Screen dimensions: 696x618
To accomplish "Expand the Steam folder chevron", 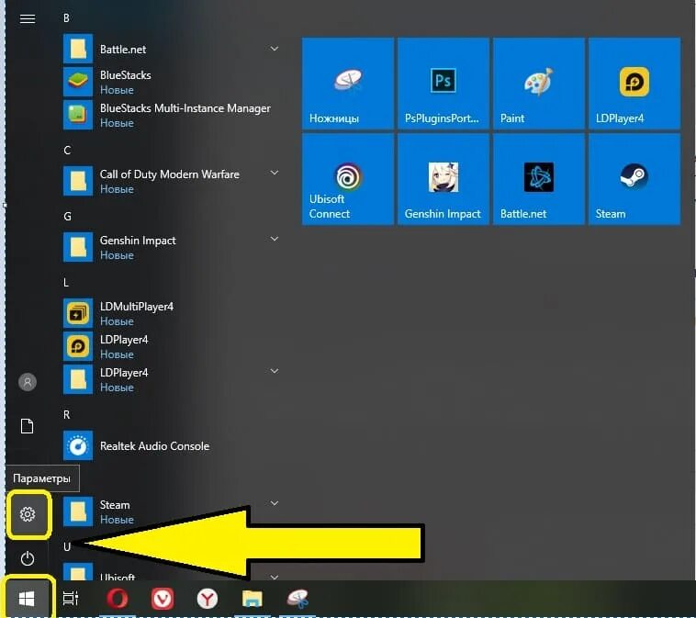I will 275,503.
